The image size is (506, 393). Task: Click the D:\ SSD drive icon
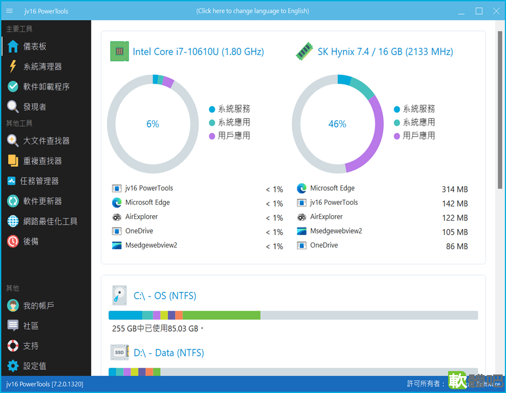click(119, 353)
